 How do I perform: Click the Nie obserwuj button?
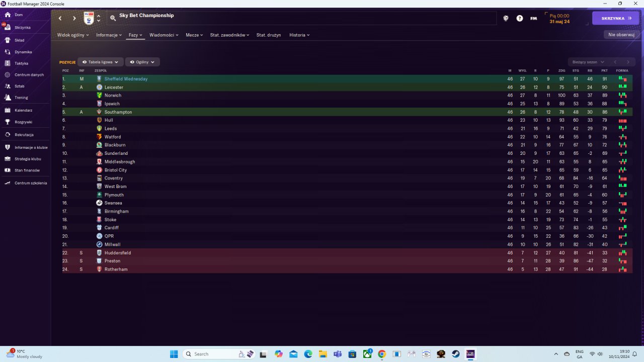[x=621, y=35]
